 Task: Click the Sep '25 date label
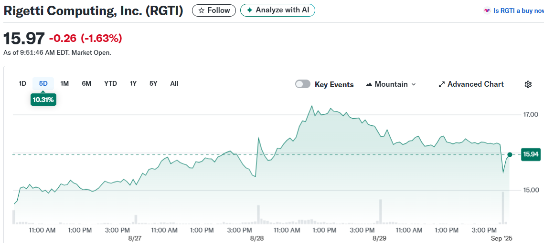(501, 239)
